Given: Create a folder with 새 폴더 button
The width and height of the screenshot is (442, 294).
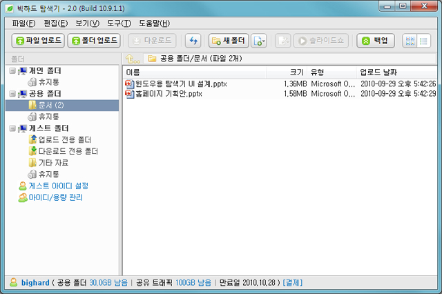Looking at the screenshot, I should [x=229, y=41].
